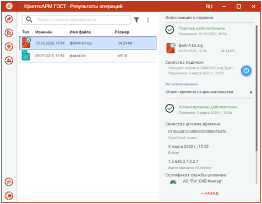The width and height of the screenshot is (262, 204).
Task: Click the policy identifier 1.2.643.3.7.2.2.1
Action: point(183,162)
